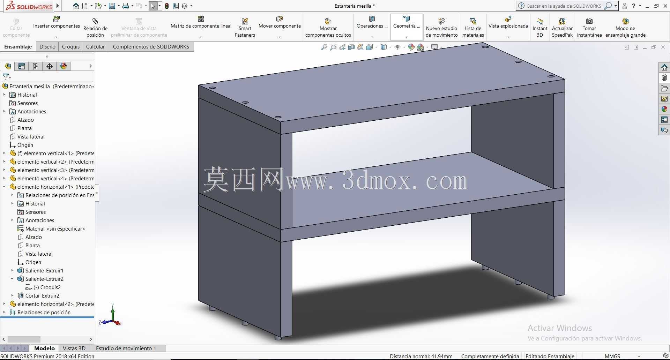670x360 pixels.
Task: Toggle Instant 3D
Action: coord(540,27)
